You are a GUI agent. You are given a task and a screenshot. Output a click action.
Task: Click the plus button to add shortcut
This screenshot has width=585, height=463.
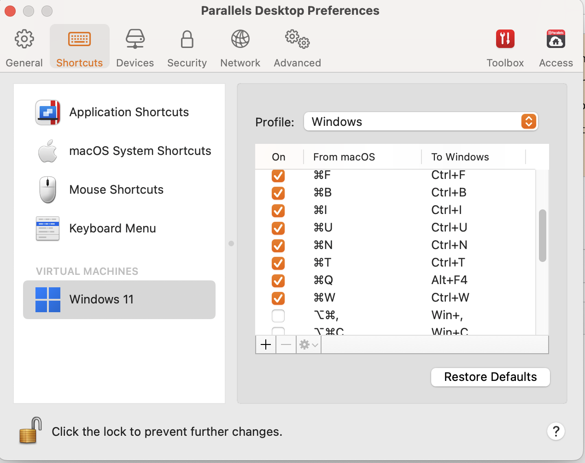pyautogui.click(x=266, y=344)
